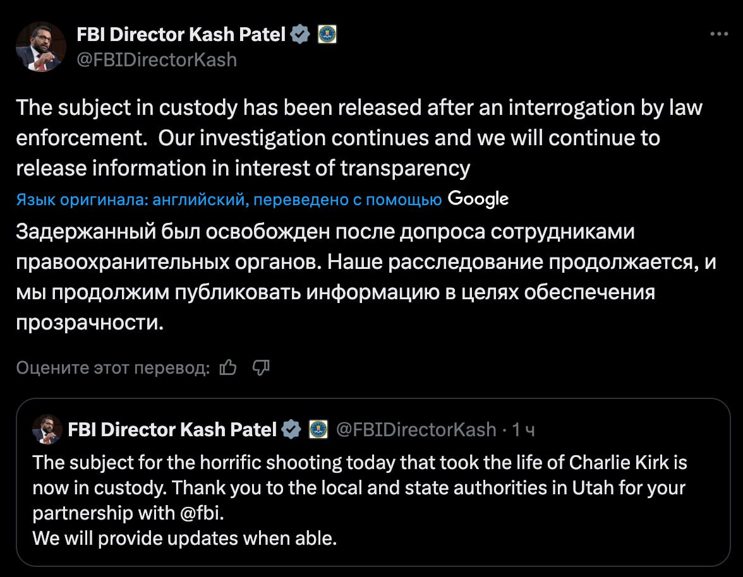Open the three-dot more options menu
The height and width of the screenshot is (577, 743).
[x=719, y=34]
